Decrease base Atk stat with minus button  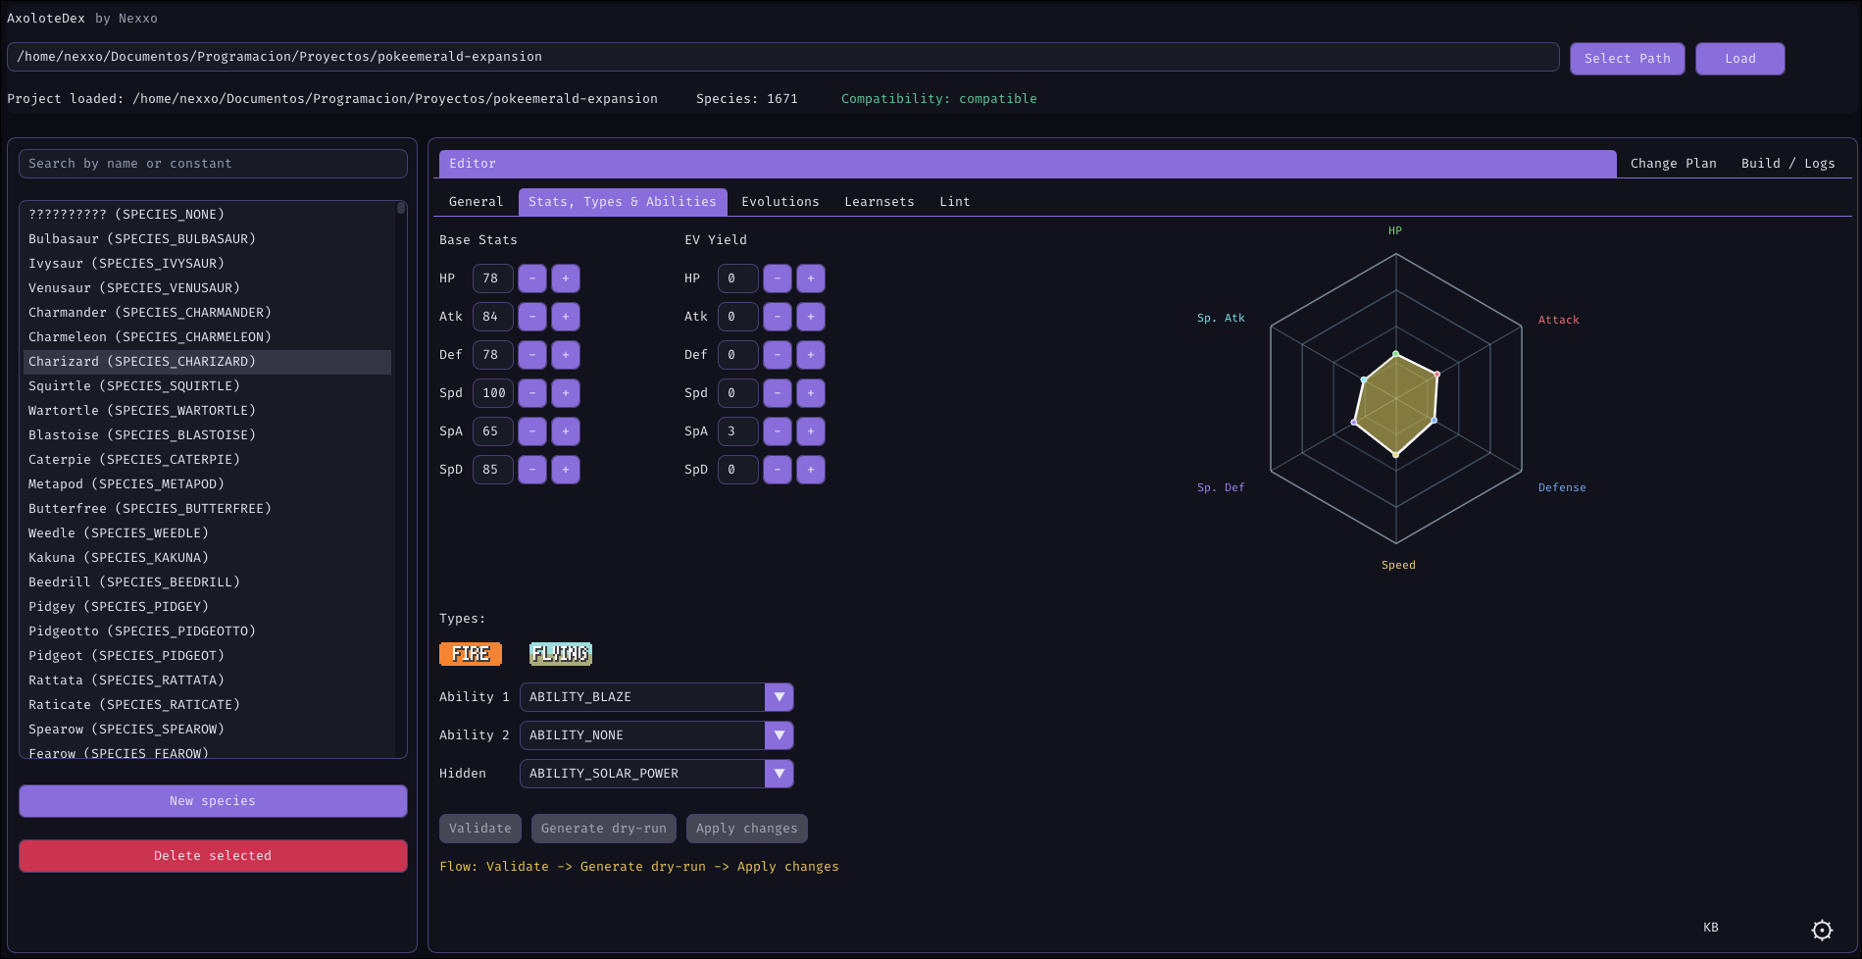tap(532, 317)
